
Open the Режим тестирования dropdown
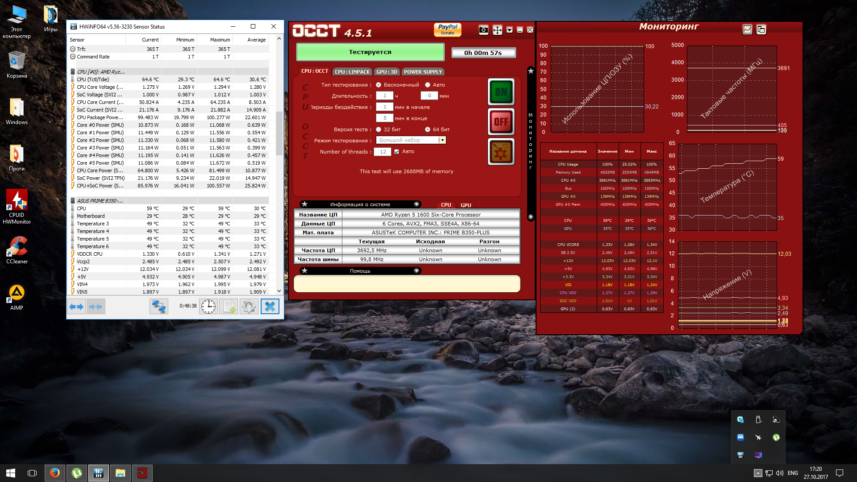442,140
